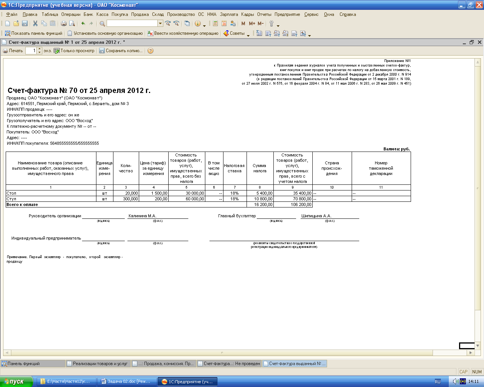
Task: Open the Calculator icon
Action: click(x=215, y=23)
